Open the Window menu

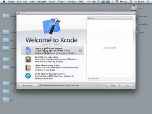click(x=72, y=2)
